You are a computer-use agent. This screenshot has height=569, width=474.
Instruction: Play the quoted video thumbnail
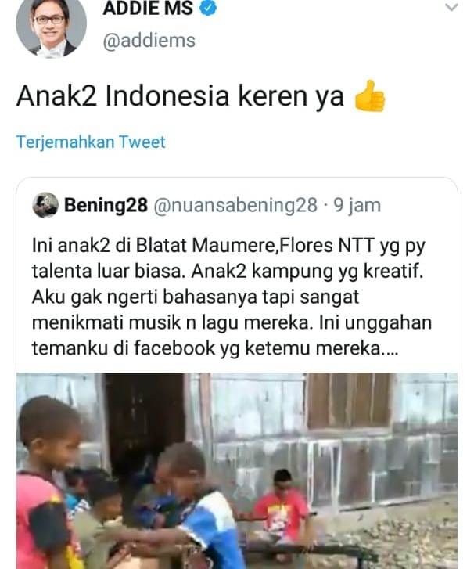point(237,470)
